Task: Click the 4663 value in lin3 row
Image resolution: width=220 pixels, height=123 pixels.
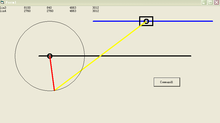Action: [x=73, y=8]
